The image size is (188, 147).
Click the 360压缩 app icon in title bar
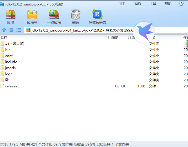[2, 4]
